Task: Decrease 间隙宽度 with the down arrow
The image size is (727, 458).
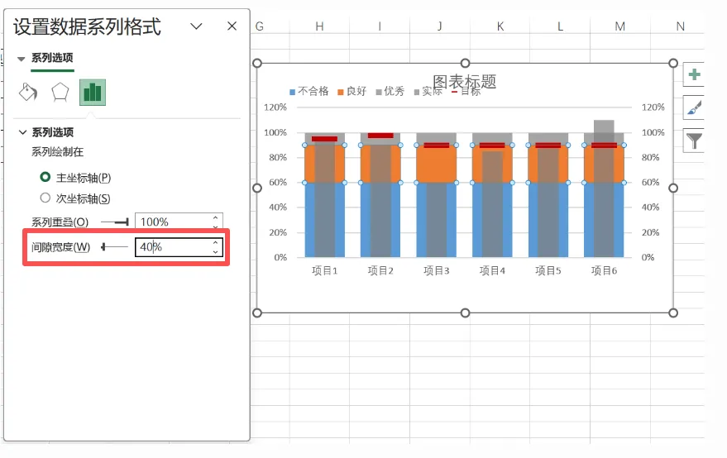Action: 216,251
